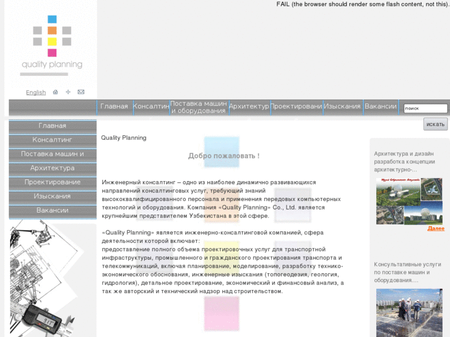The height and width of the screenshot is (337, 450).
Task: Open Главная in top navigation bar
Action: coord(115,106)
